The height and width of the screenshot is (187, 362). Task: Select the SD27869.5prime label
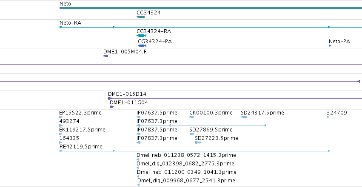[x=211, y=129]
